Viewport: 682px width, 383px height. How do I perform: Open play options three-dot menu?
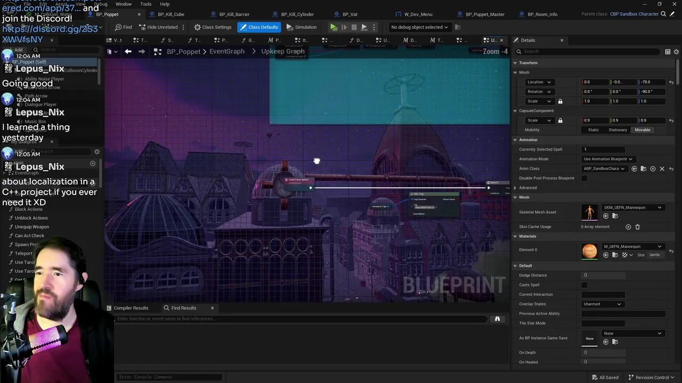tap(374, 27)
